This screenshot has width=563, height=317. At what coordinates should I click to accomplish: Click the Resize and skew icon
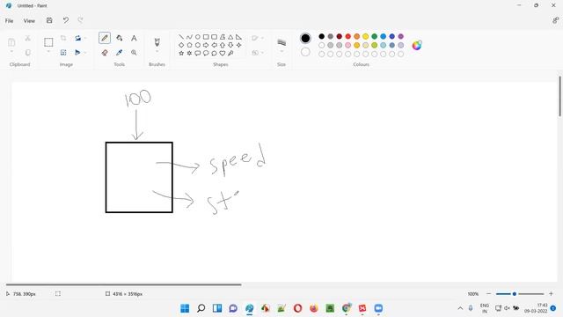(x=63, y=53)
